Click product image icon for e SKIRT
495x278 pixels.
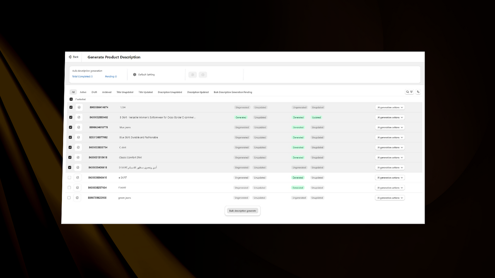[78, 178]
